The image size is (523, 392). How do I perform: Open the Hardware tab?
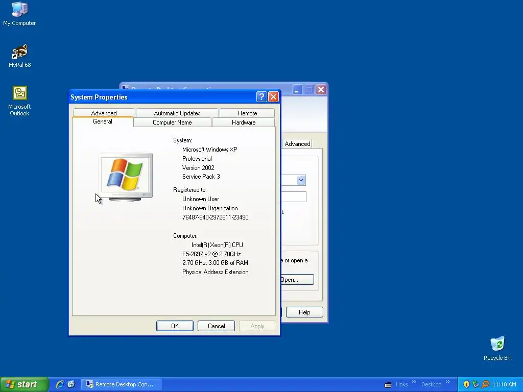(x=244, y=122)
